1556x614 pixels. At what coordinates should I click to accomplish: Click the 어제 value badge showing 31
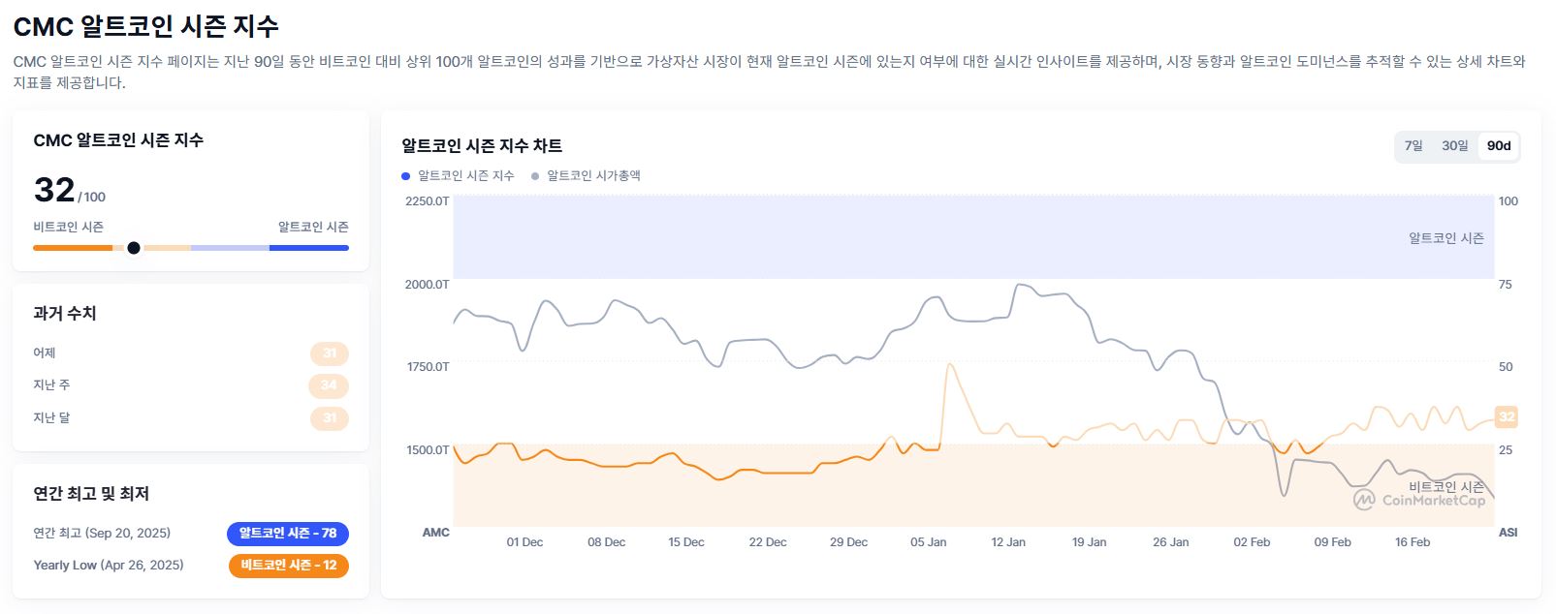331,353
